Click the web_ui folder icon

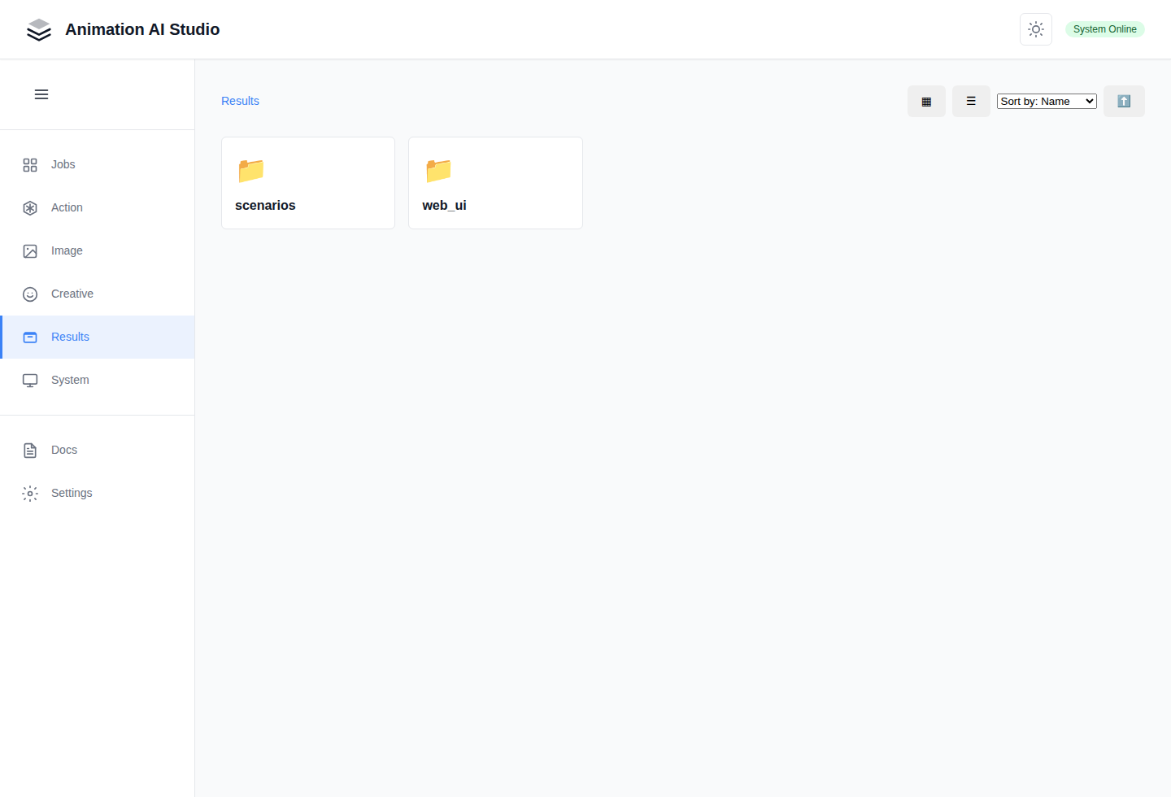[x=438, y=171]
